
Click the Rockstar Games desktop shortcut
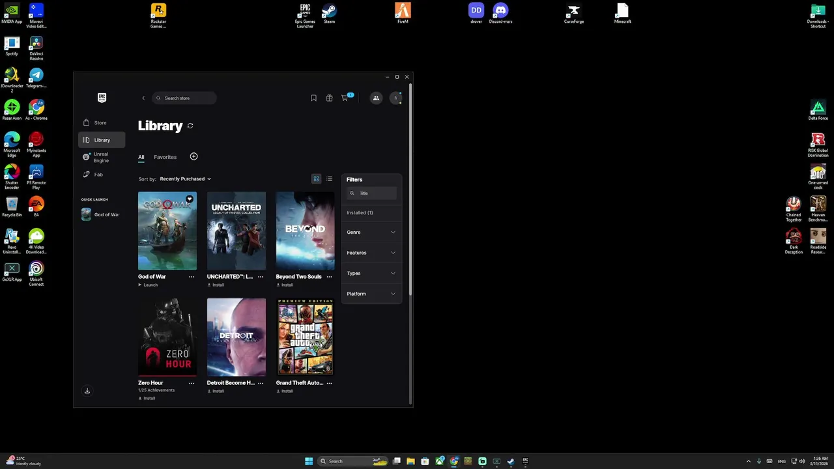point(158,16)
